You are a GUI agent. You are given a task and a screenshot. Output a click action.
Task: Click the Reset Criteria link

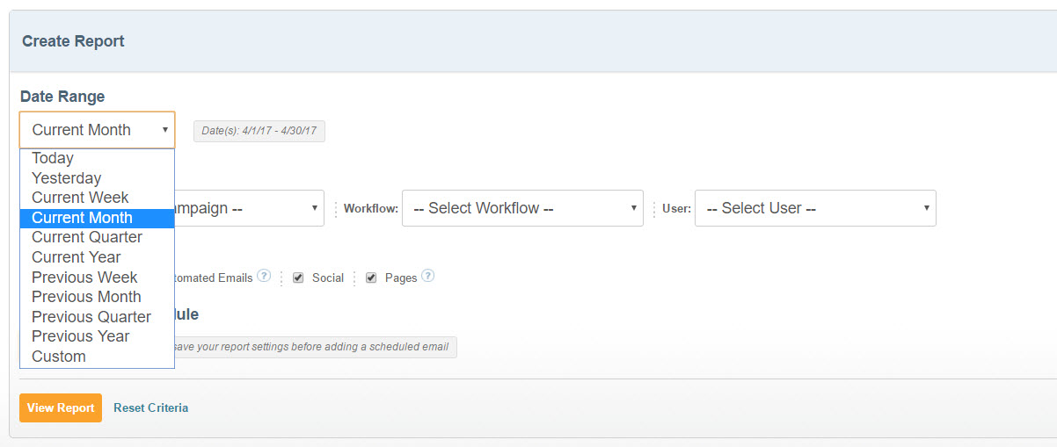click(150, 407)
